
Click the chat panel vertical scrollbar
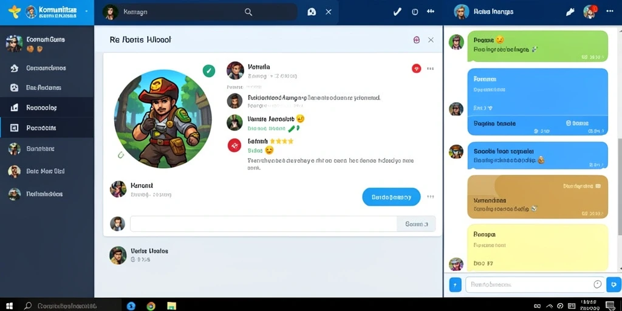(619, 186)
